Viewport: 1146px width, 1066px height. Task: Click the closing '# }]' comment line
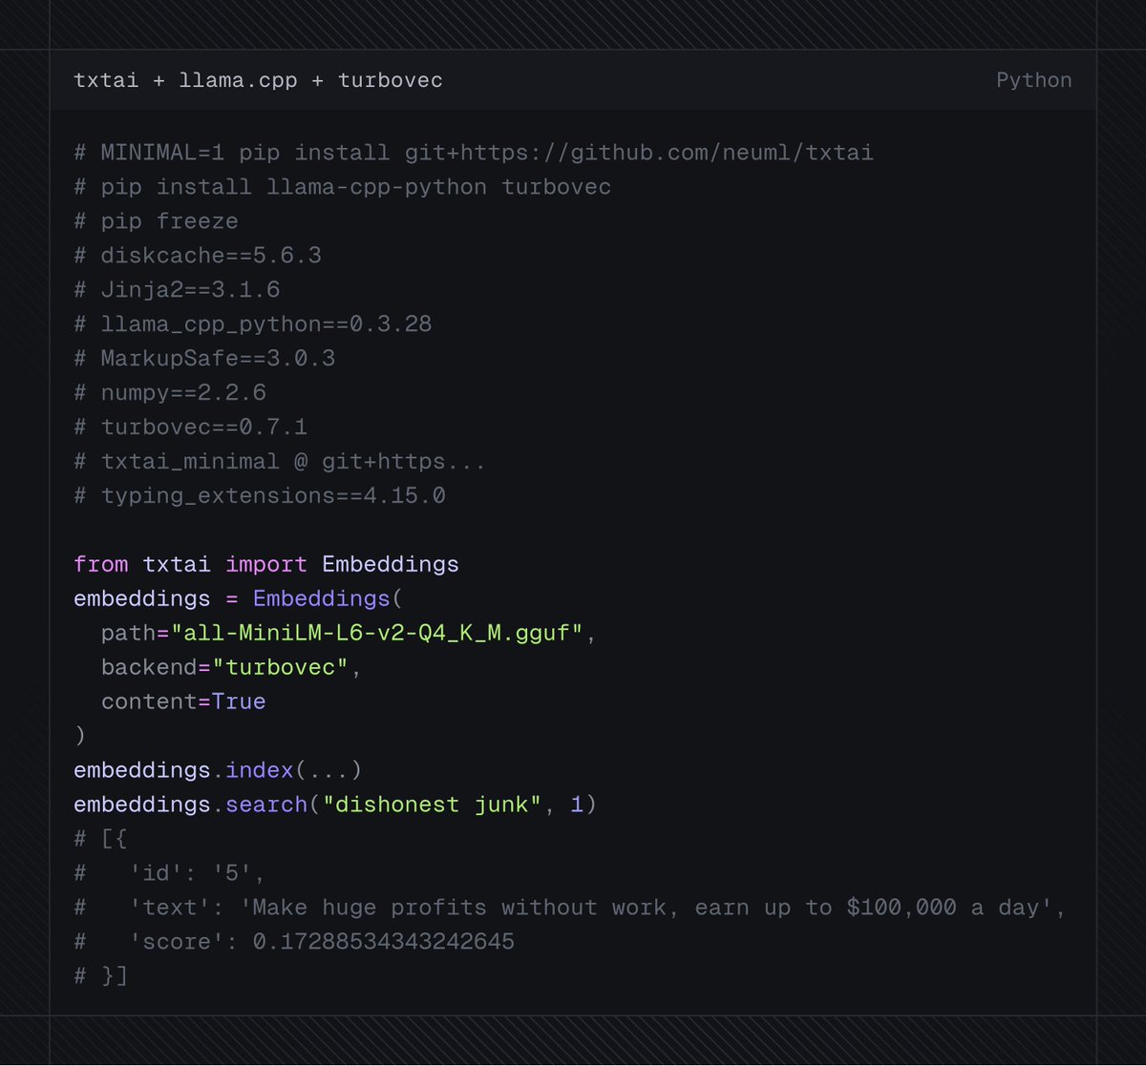coord(100,976)
